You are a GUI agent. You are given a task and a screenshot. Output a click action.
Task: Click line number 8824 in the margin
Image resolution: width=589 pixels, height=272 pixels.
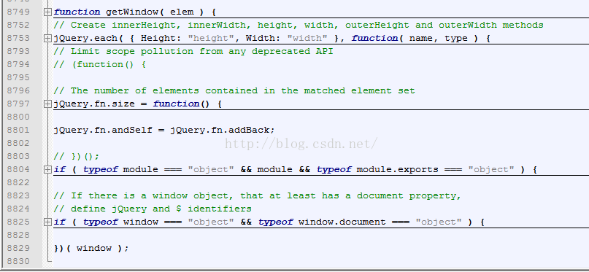[18, 209]
